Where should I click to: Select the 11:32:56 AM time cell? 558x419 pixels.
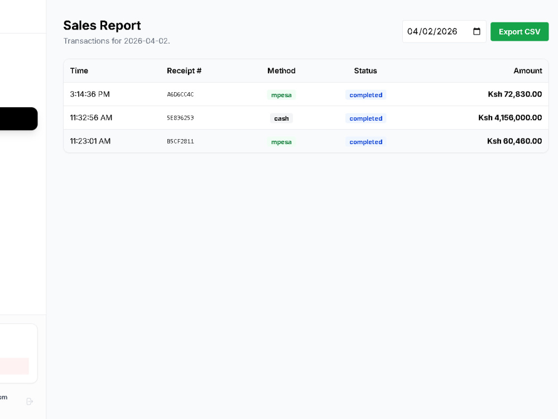click(x=91, y=117)
